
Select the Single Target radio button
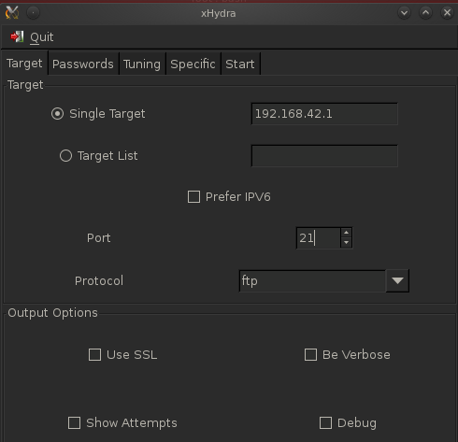[58, 114]
